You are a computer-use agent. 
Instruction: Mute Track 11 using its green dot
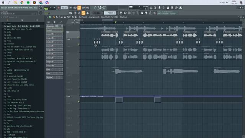click(x=78, y=101)
